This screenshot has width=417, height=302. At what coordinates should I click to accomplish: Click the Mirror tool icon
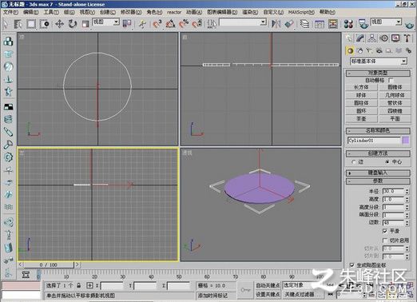click(x=276, y=24)
